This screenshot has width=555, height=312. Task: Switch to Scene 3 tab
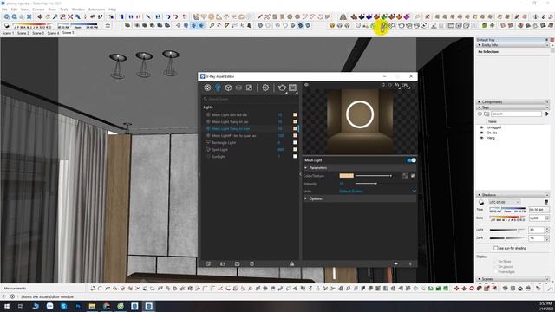[38, 33]
